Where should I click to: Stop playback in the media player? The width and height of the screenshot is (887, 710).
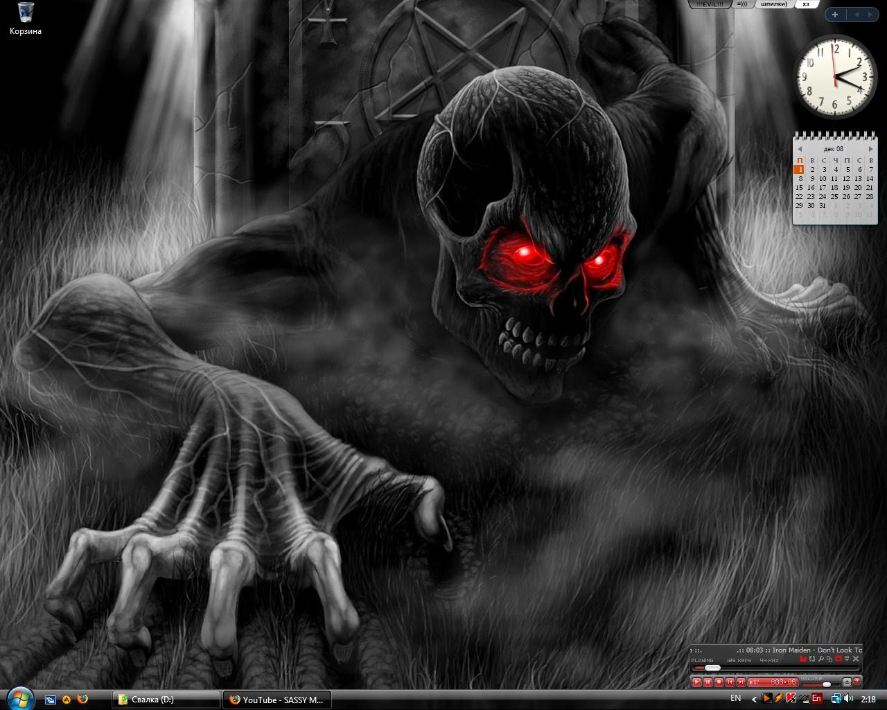tap(719, 682)
